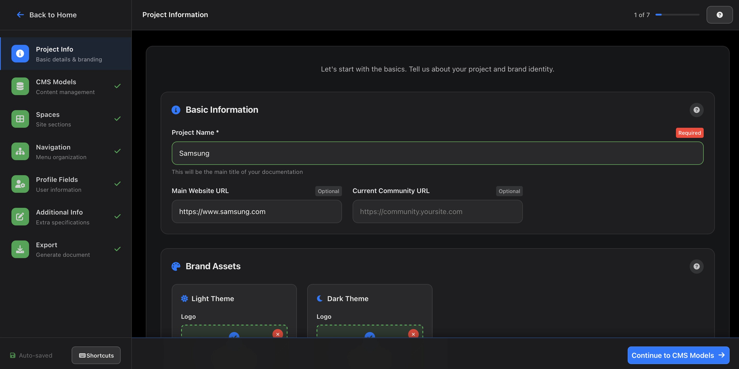The width and height of the screenshot is (739, 369).
Task: Open help for Brand Assets section
Action: click(x=697, y=267)
